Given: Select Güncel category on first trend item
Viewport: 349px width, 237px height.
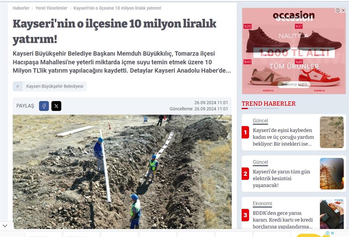Looking at the screenshot, I should pos(260,121).
